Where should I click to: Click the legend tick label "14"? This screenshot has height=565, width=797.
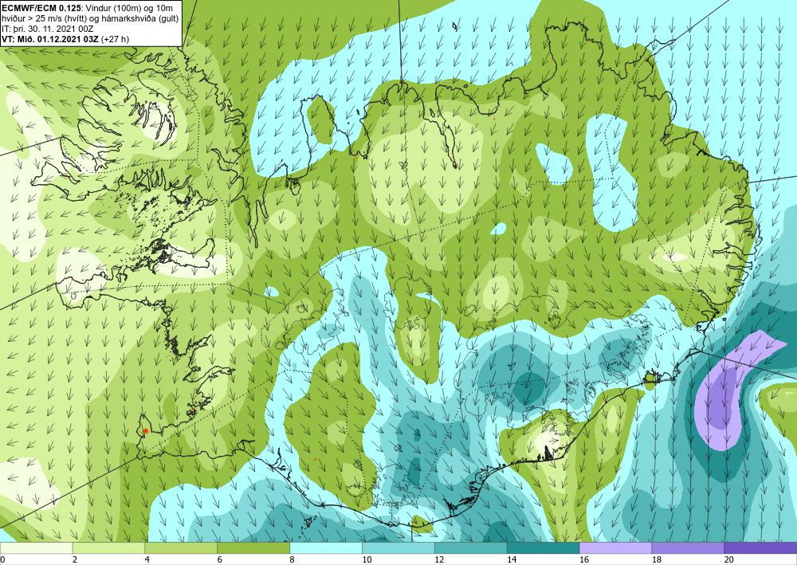(512, 559)
